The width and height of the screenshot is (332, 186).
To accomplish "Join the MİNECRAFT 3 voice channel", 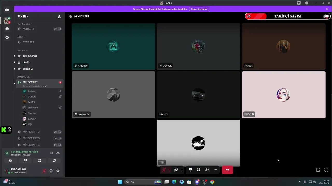I will point(39,138).
